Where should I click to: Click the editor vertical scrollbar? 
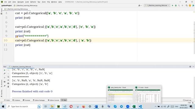point(194,38)
